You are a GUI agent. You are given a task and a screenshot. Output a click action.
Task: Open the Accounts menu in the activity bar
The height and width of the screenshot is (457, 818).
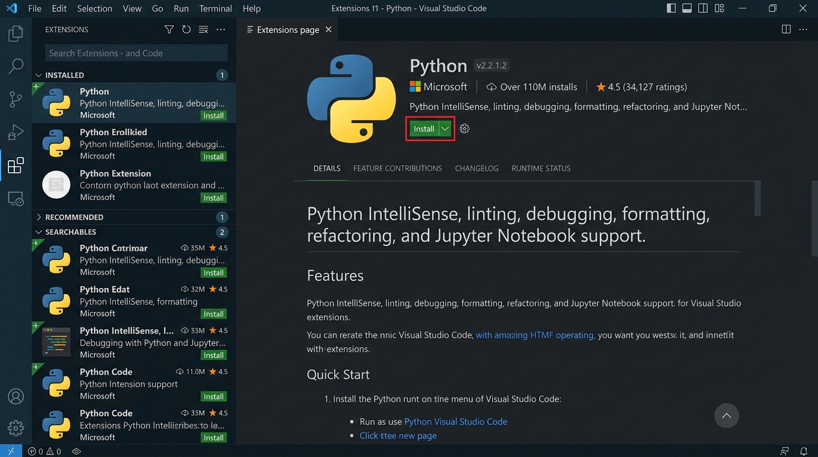pyautogui.click(x=16, y=396)
